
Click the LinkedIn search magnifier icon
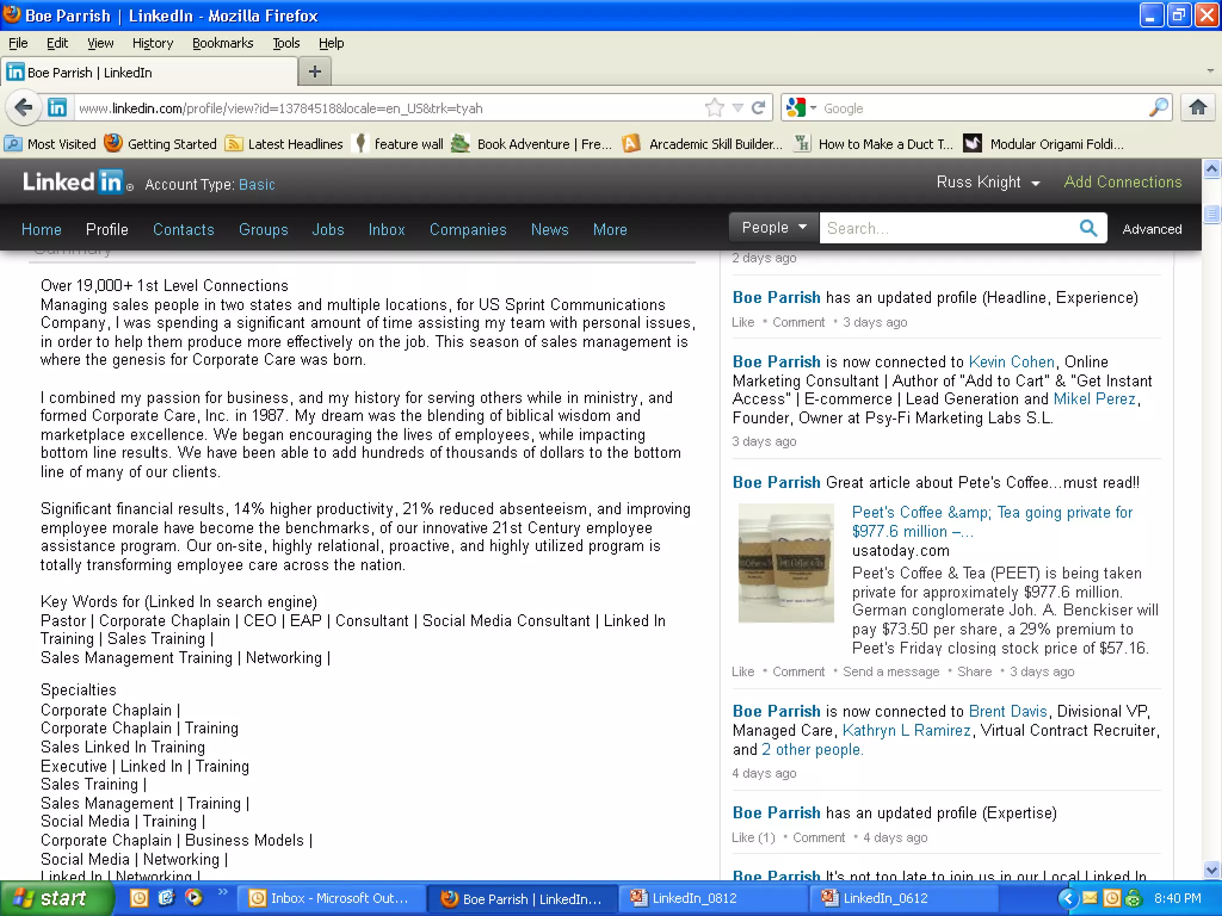pyautogui.click(x=1088, y=228)
